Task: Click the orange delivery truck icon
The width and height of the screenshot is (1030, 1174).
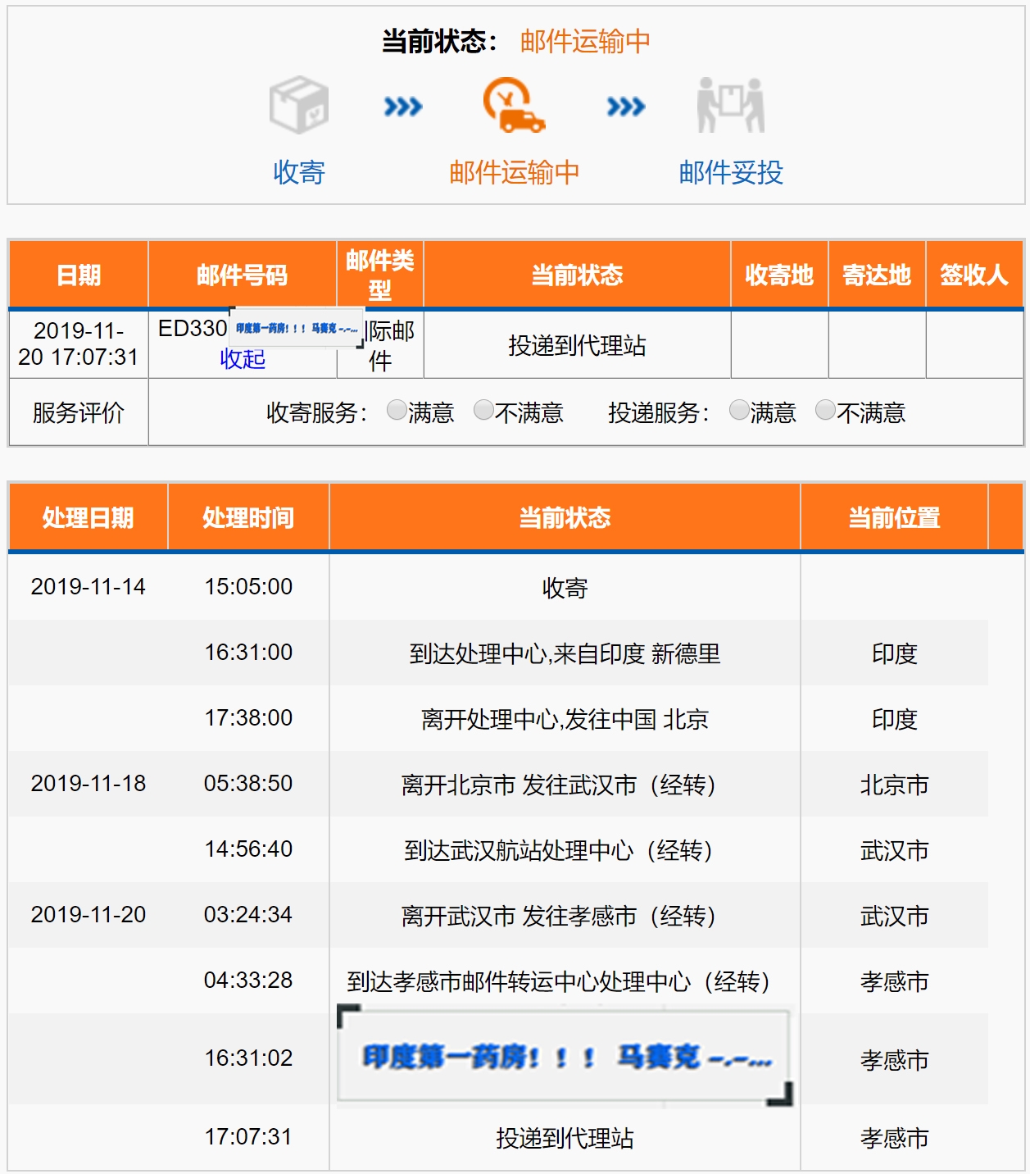Action: 514,105
